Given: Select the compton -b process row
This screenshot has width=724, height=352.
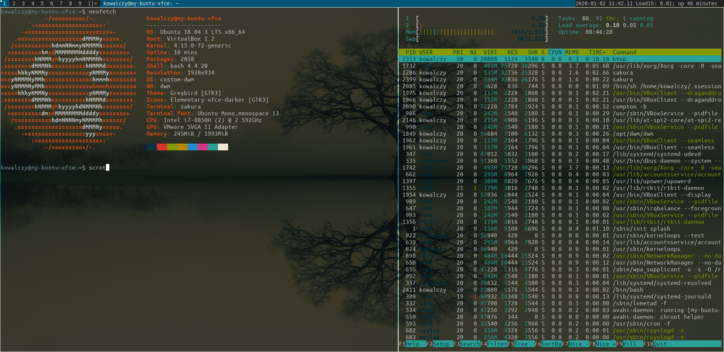Looking at the screenshot, I should click(560, 107).
